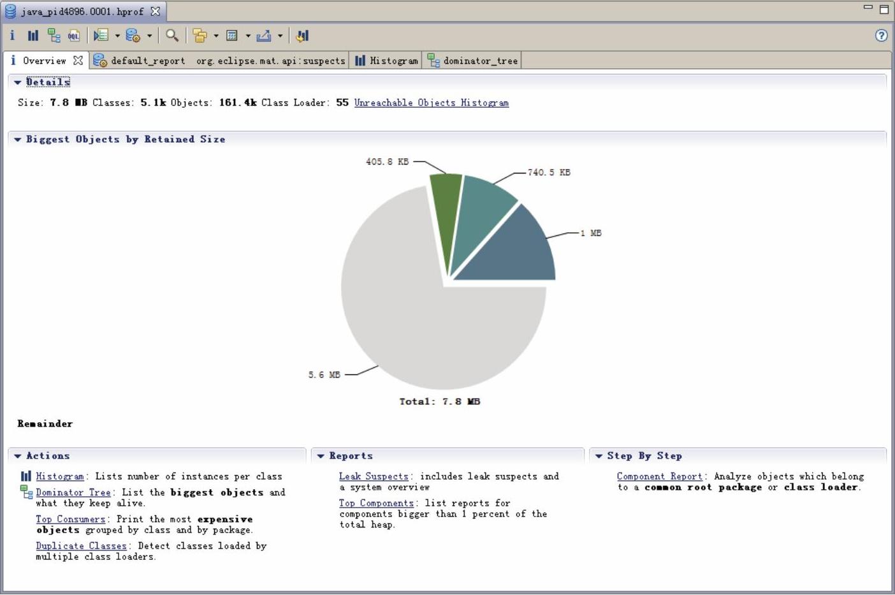
Task: Collapse the Step By Step section
Action: (x=599, y=456)
